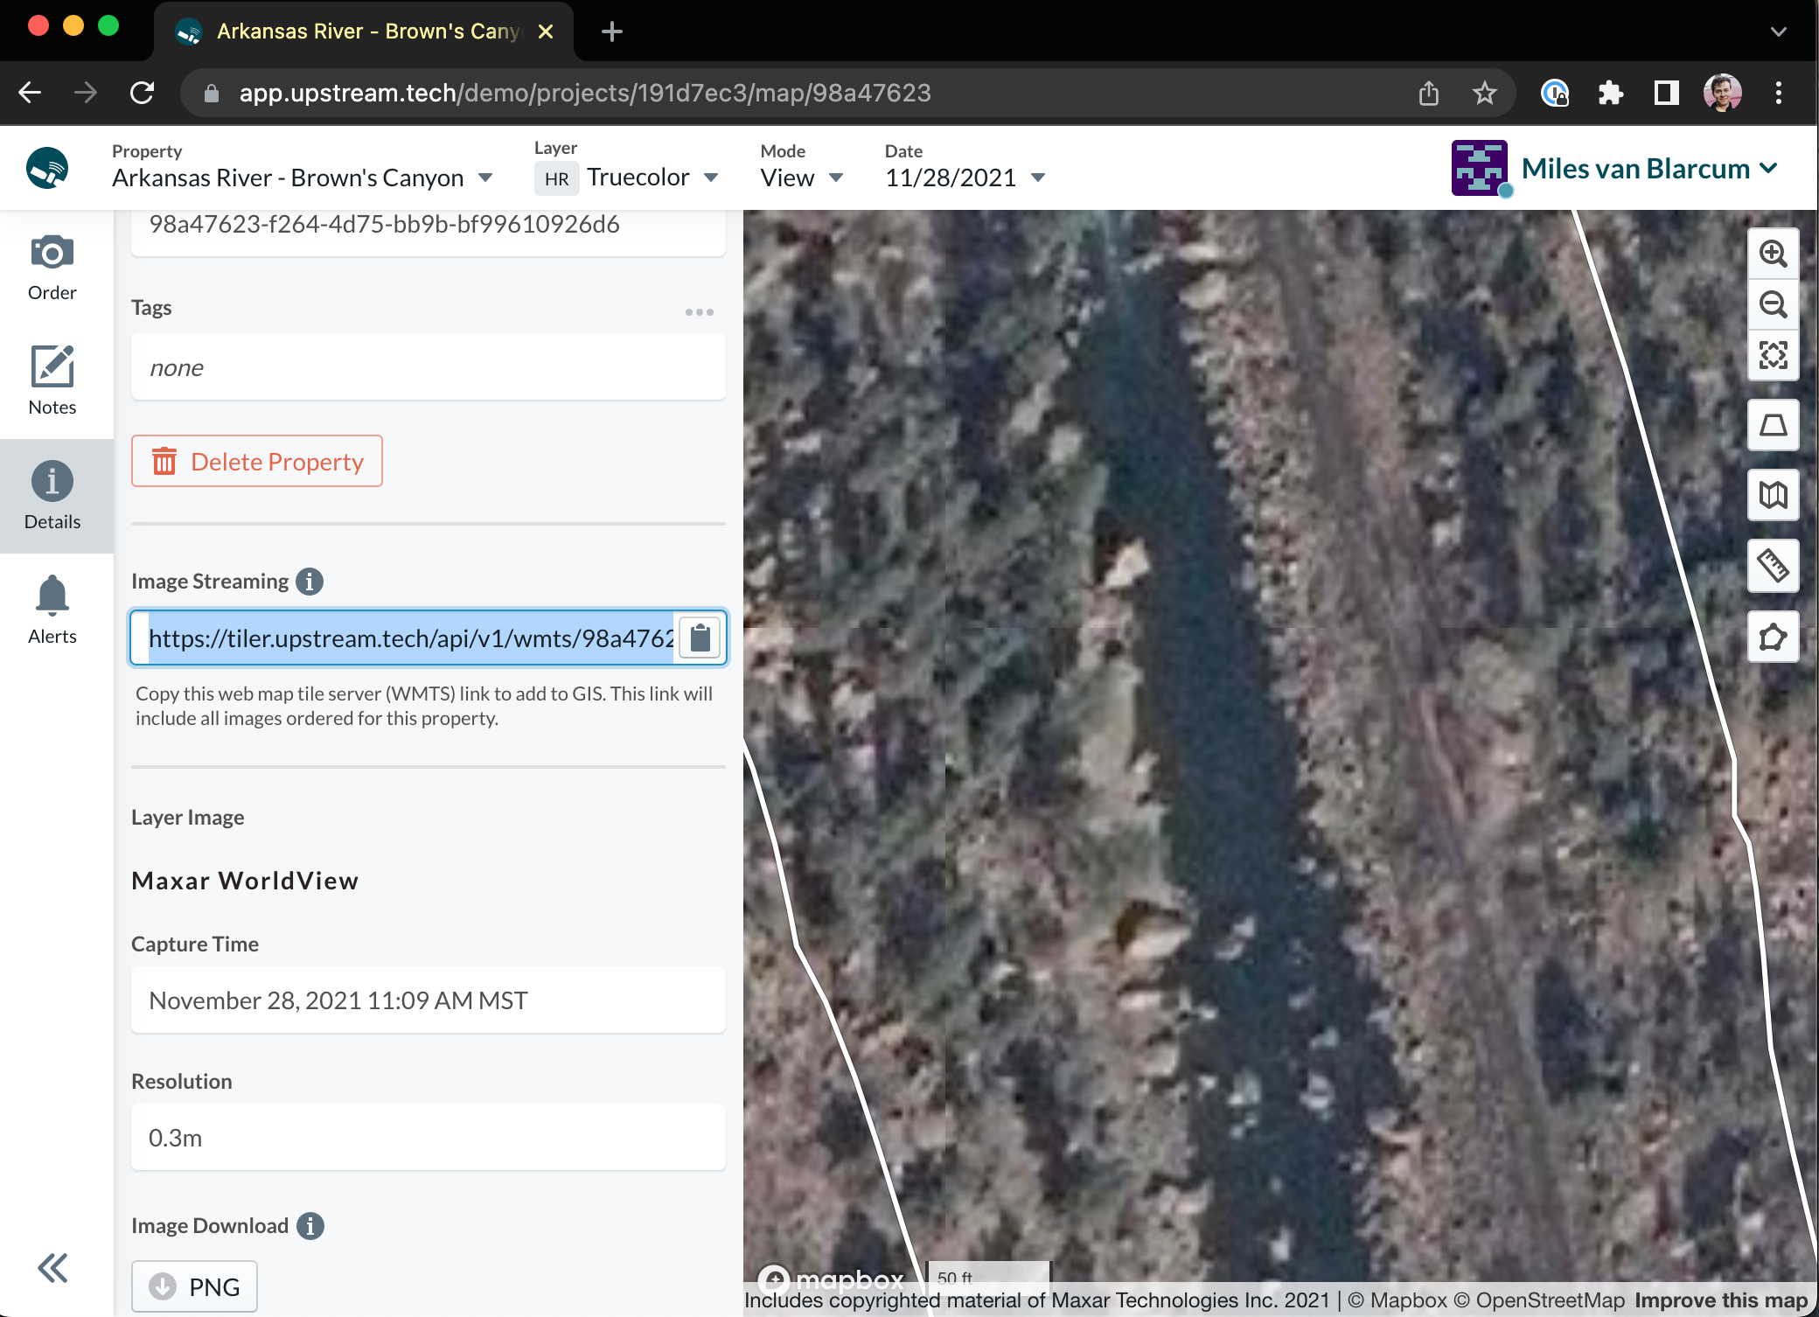The width and height of the screenshot is (1819, 1317).
Task: View site lock security info
Action: pos(212,93)
